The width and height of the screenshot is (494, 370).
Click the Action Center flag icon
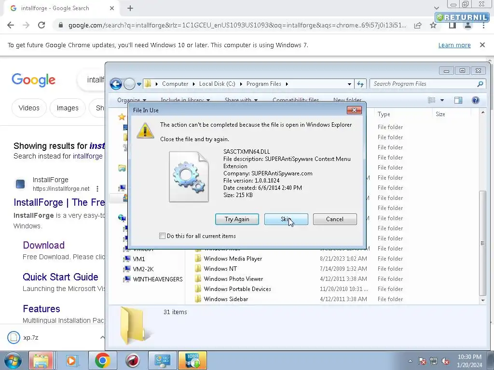pyautogui.click(x=422, y=361)
